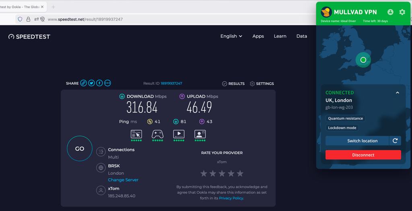The width and height of the screenshot is (412, 211).
Task: Click the Connections multi icon
Action: (101, 152)
